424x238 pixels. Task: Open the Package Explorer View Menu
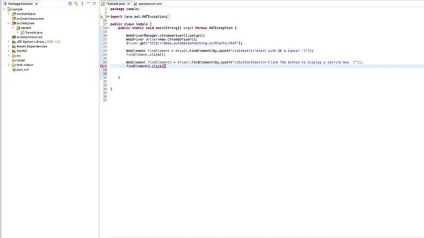click(82, 4)
